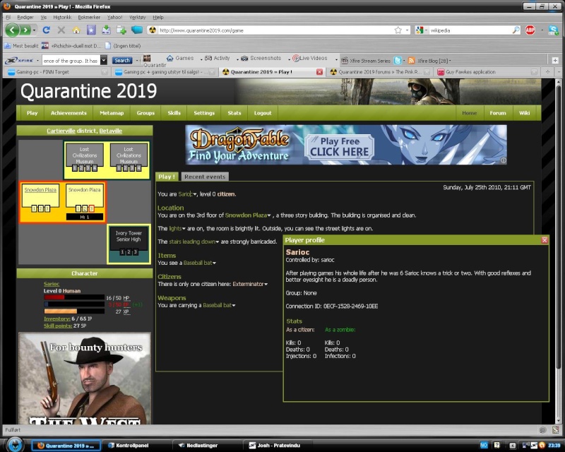Click the wikipedia search input field

(470, 30)
